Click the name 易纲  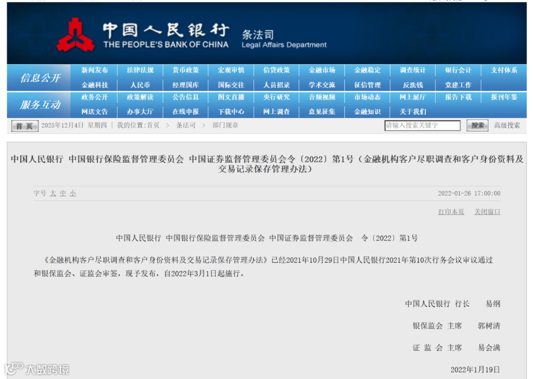point(493,304)
